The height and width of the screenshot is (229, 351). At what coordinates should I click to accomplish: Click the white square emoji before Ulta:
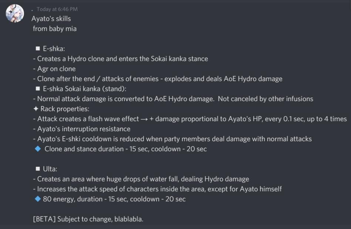[x=38, y=169]
